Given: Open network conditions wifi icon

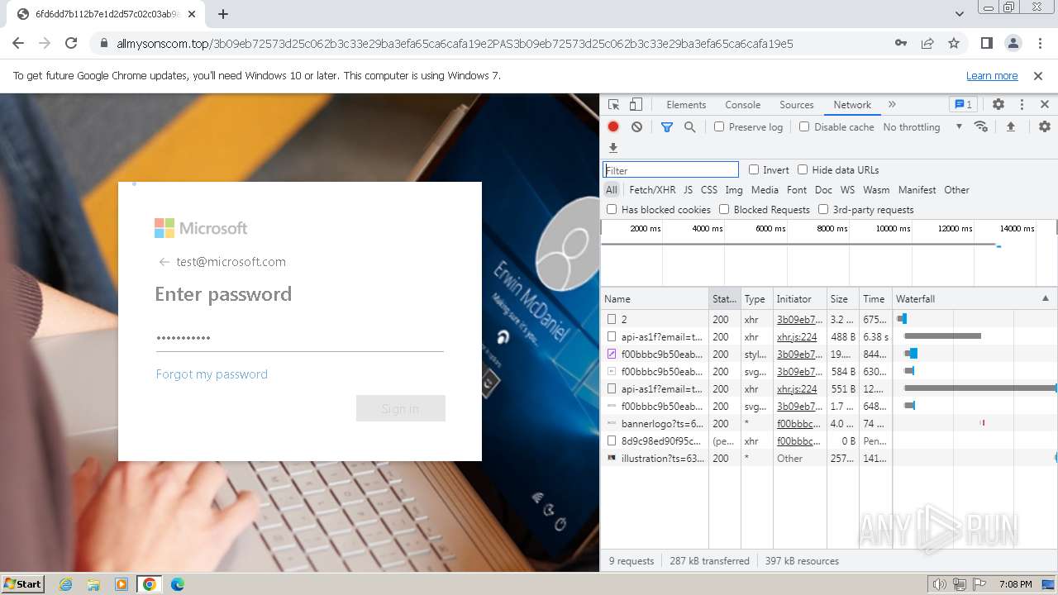Looking at the screenshot, I should click(x=981, y=127).
